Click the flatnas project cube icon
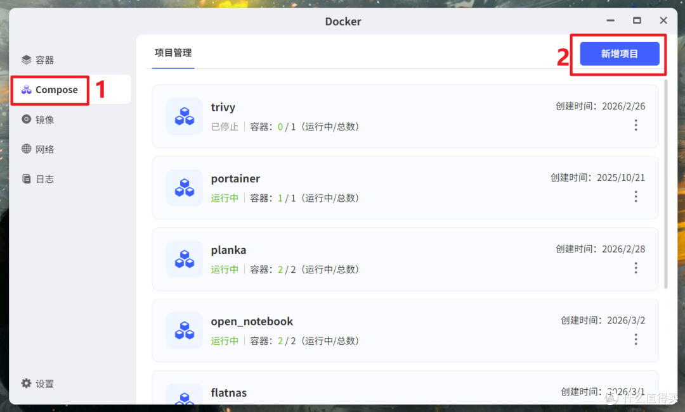Screen dimensions: 685x412 click(x=185, y=394)
